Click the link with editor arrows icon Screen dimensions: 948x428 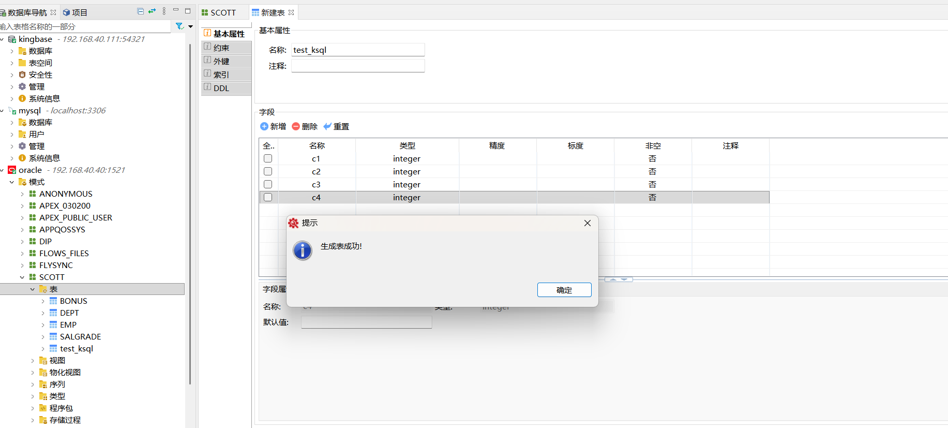click(152, 11)
